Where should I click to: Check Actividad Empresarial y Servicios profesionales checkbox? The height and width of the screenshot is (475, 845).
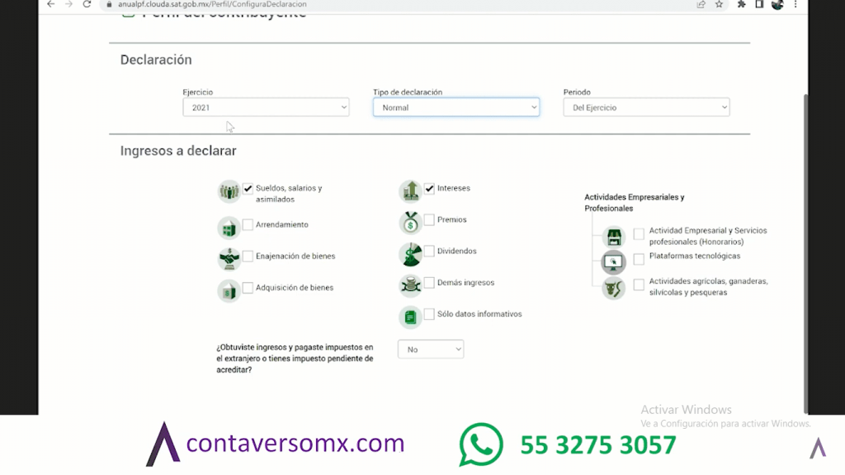(639, 233)
